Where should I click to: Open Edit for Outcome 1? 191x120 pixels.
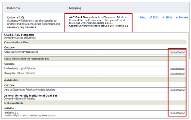click(x=156, y=17)
